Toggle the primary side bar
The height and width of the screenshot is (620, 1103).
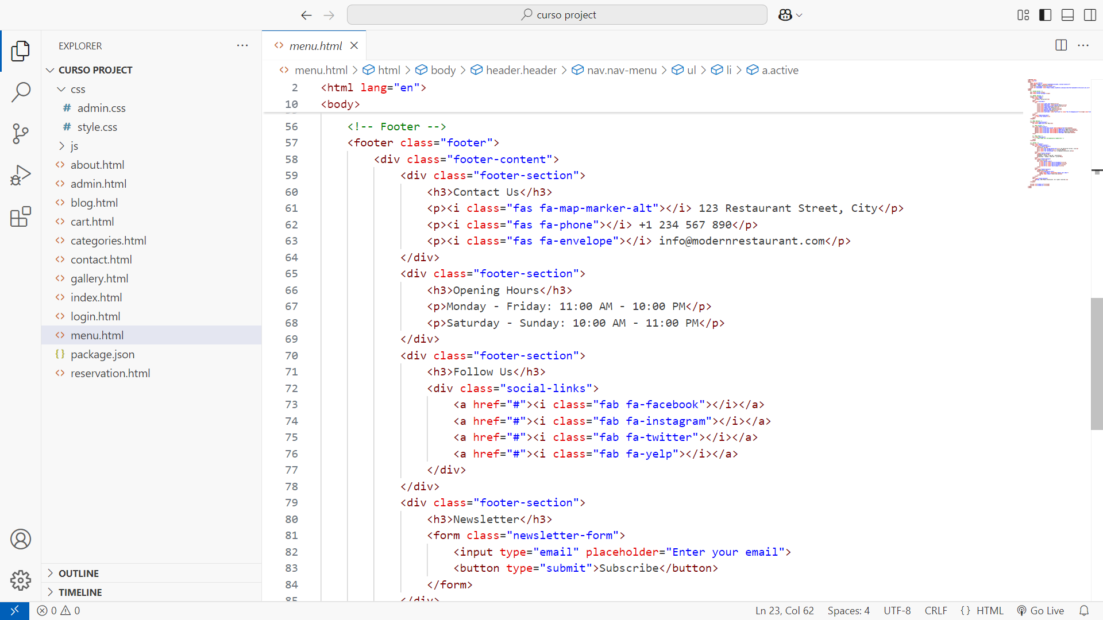click(1046, 15)
